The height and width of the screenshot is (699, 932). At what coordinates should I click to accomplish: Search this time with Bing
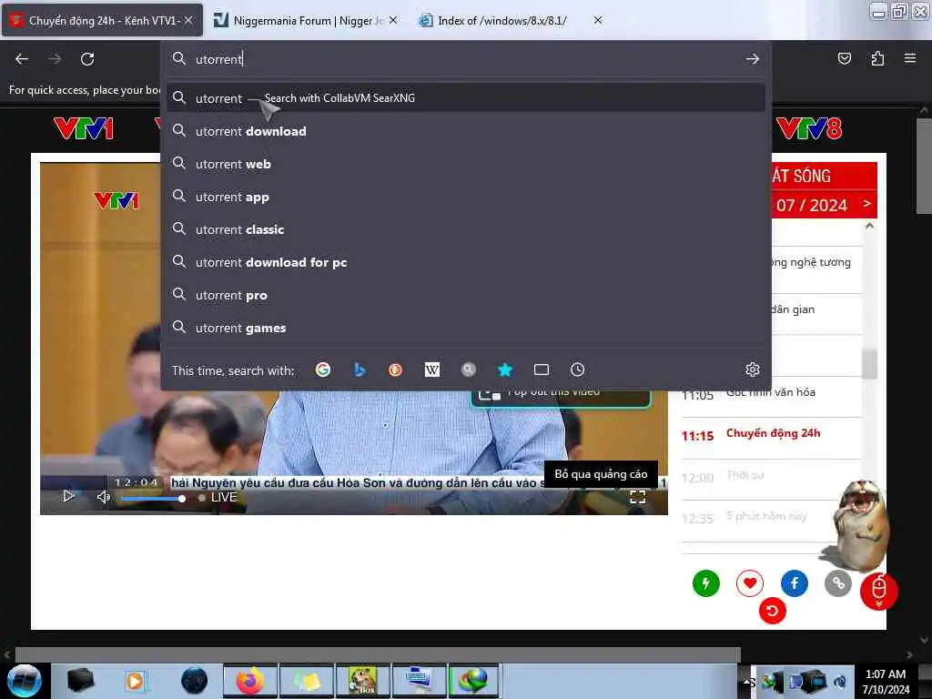(x=359, y=370)
